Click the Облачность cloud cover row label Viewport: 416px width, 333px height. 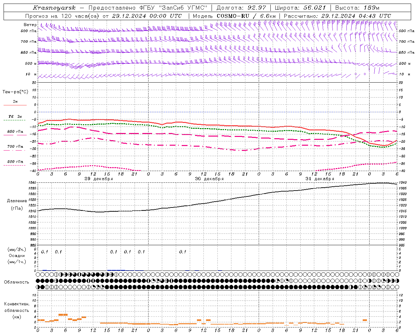coord(17,282)
